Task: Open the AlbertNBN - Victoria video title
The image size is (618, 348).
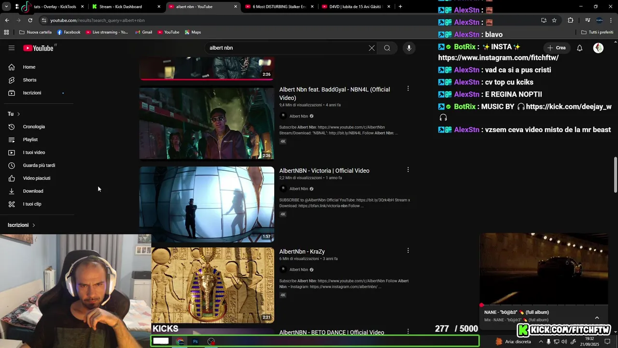Action: 324,171
